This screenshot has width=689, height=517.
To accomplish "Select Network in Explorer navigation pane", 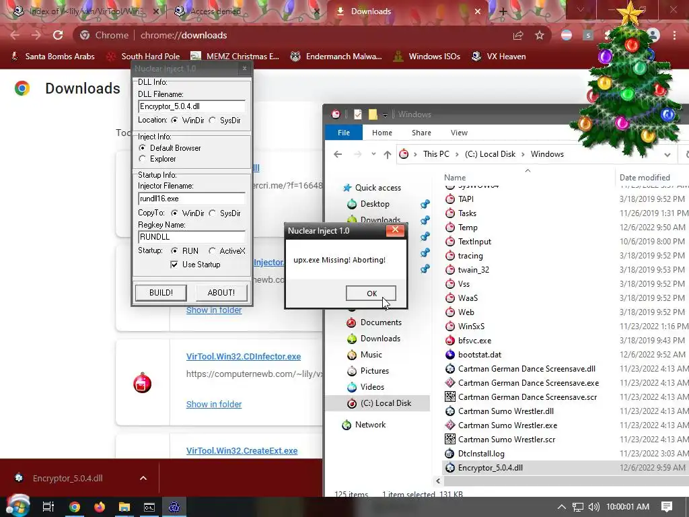I will pyautogui.click(x=370, y=425).
